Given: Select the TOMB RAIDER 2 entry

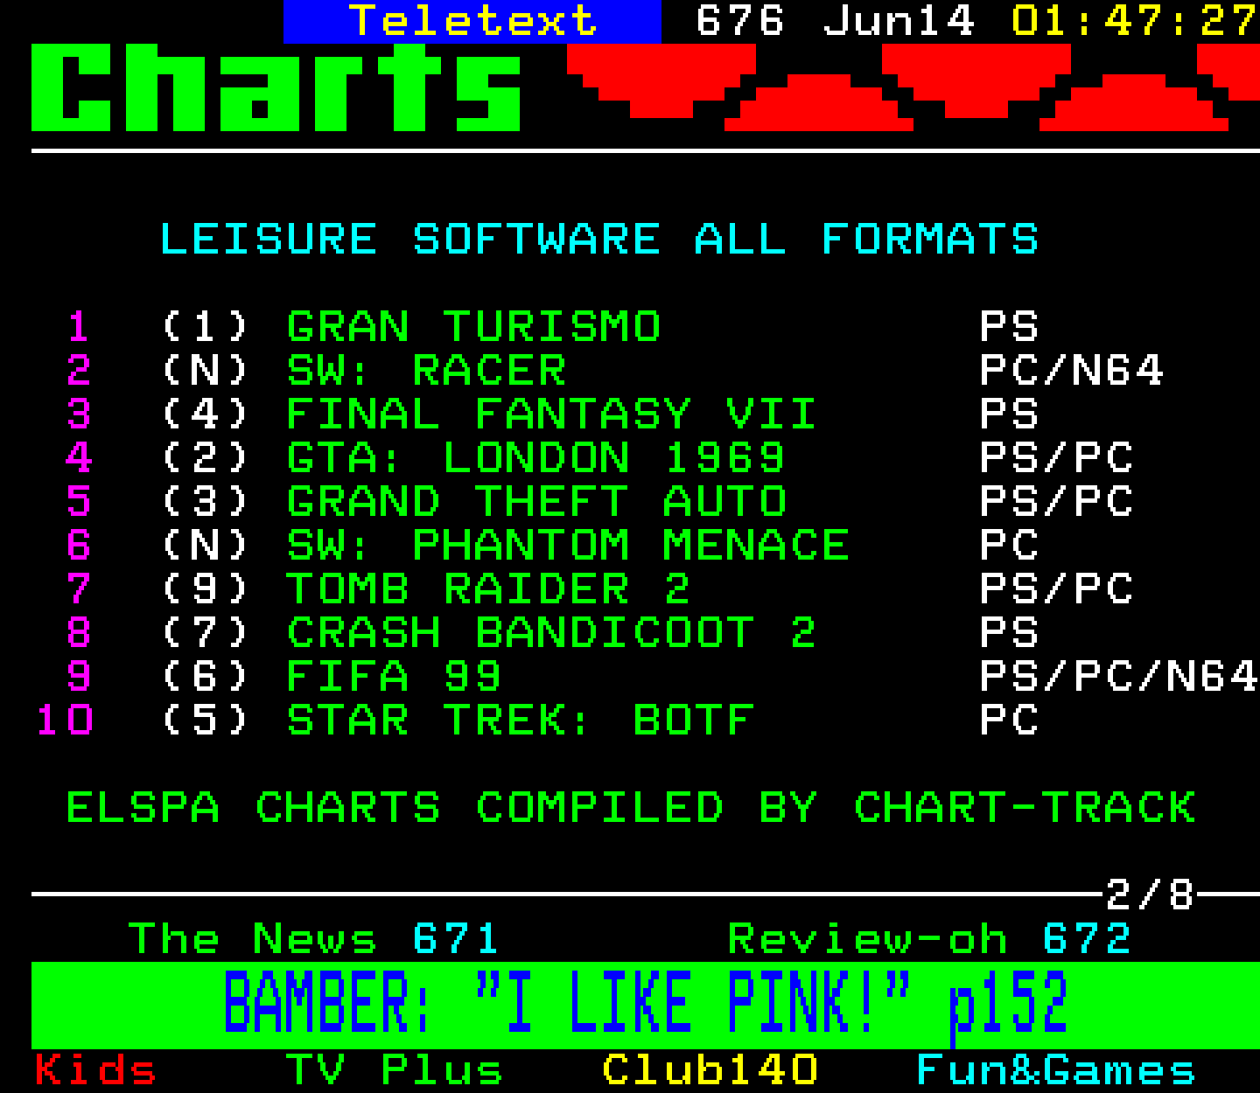Looking at the screenshot, I should coord(488,589).
